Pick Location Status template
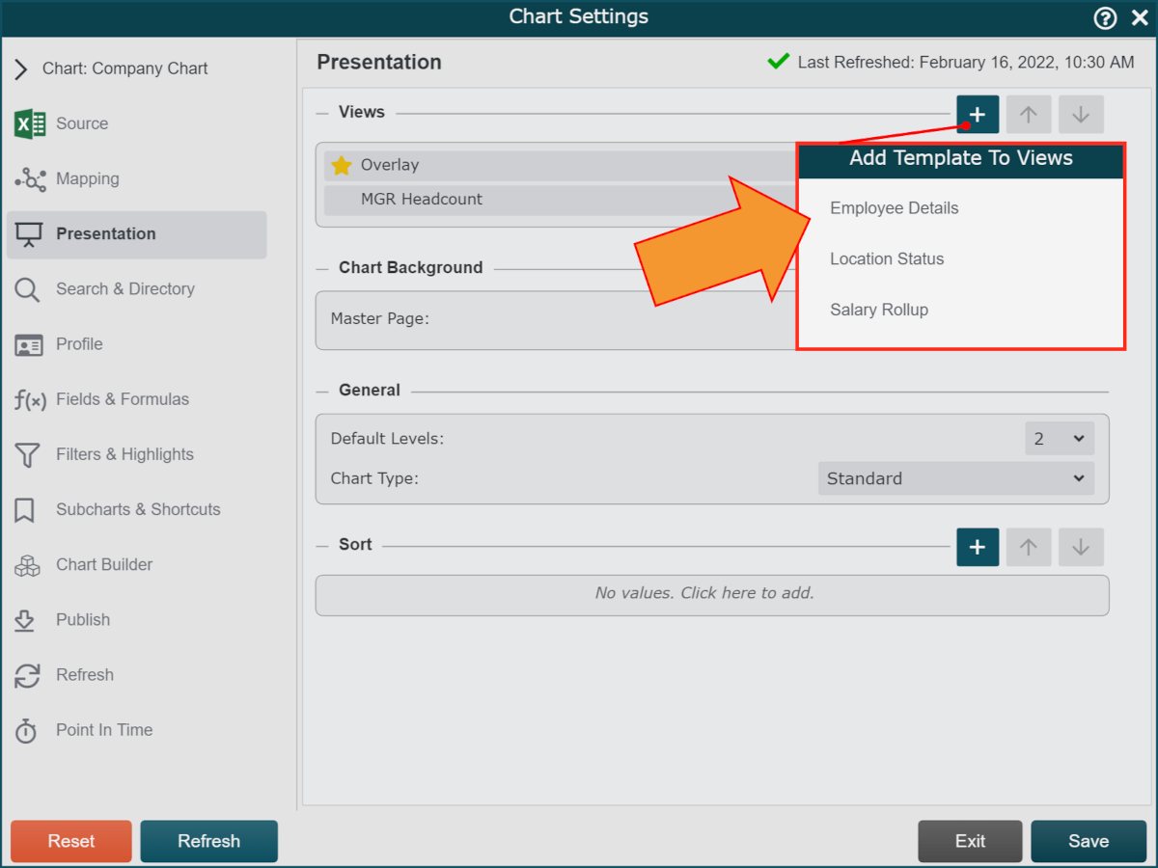 pos(886,258)
